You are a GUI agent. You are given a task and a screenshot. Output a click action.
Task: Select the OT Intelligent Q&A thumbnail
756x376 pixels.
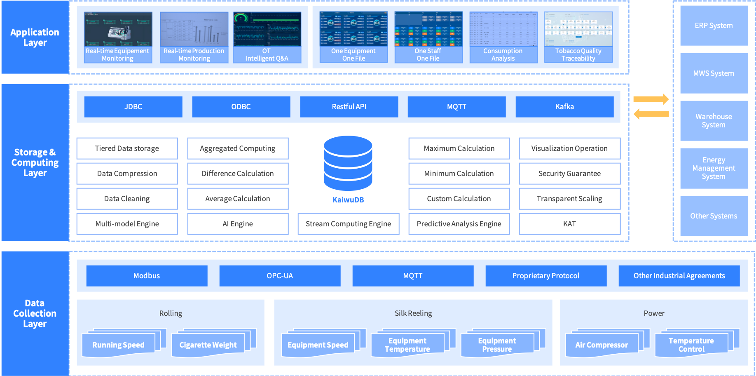click(267, 37)
